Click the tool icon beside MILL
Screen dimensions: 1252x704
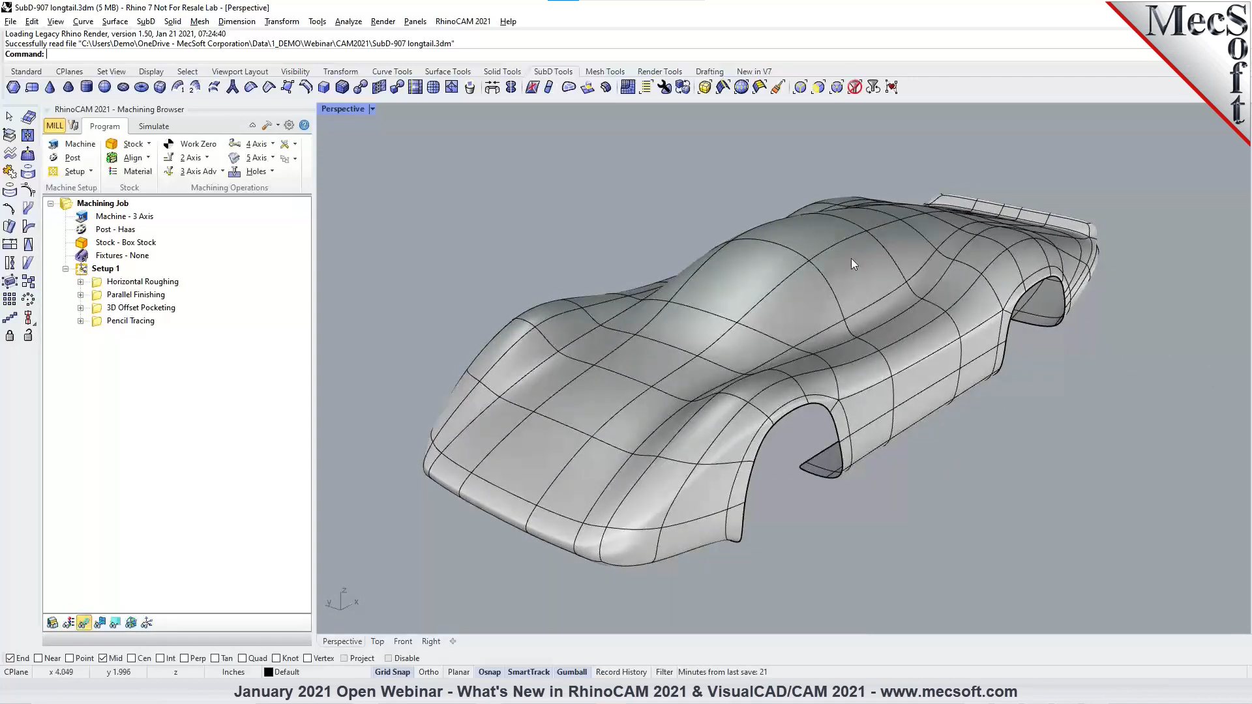point(74,126)
